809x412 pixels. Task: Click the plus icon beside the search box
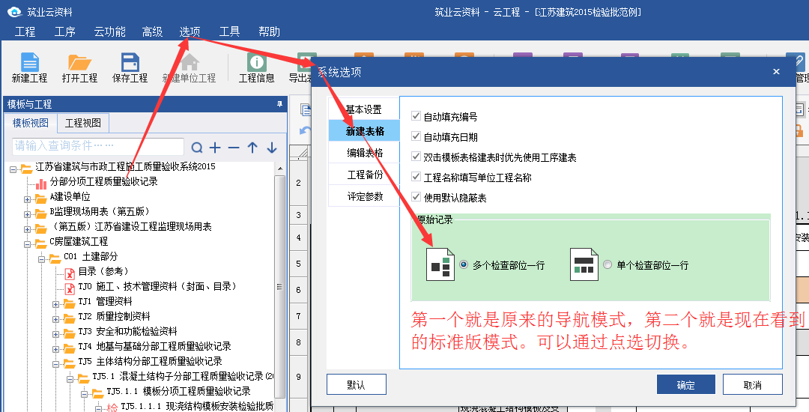pos(215,148)
